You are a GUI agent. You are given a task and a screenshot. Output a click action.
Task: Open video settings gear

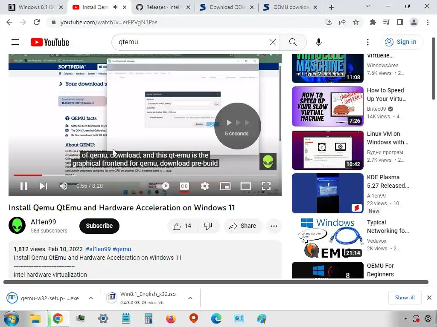click(x=205, y=186)
